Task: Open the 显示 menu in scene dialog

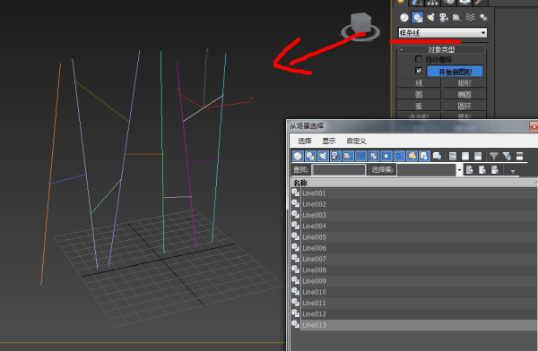Action: pyautogui.click(x=329, y=141)
